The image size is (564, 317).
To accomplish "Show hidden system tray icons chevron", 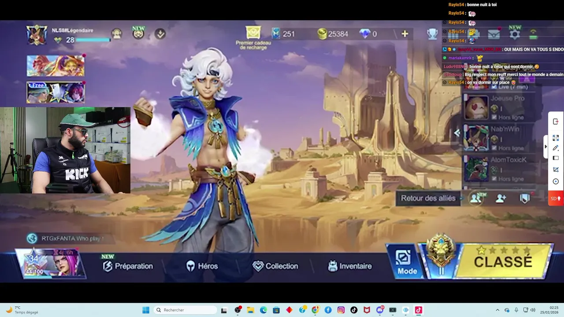I will [x=497, y=310].
